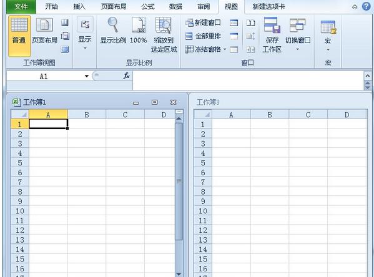374x277 pixels.
Task: Minimize the ribbon with caret icon
Action: pyautogui.click(x=355, y=7)
